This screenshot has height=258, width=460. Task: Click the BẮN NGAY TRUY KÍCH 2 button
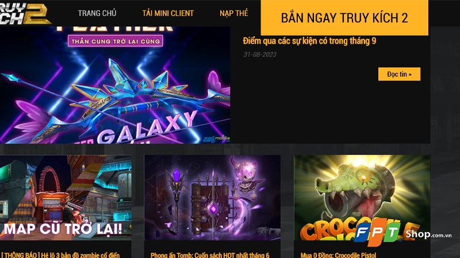(x=344, y=18)
